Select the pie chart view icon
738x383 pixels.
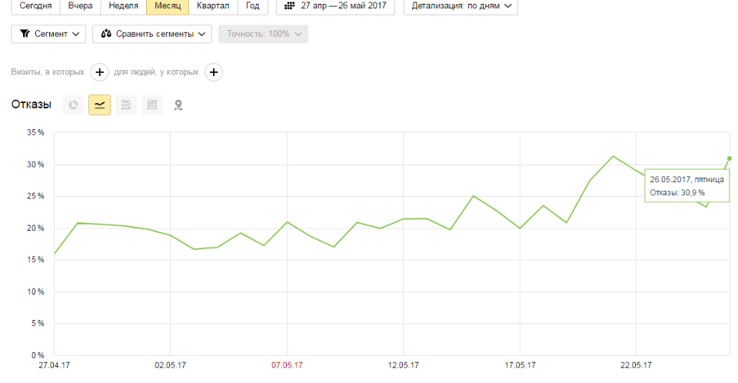click(74, 105)
